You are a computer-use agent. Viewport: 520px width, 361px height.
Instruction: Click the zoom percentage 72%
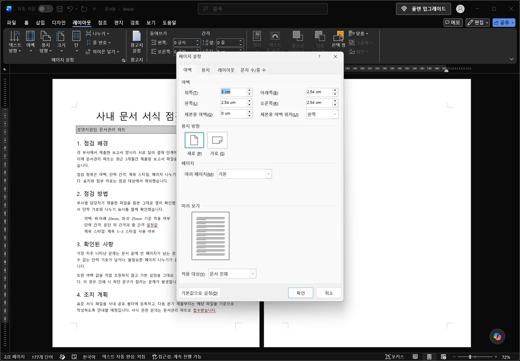point(506,357)
